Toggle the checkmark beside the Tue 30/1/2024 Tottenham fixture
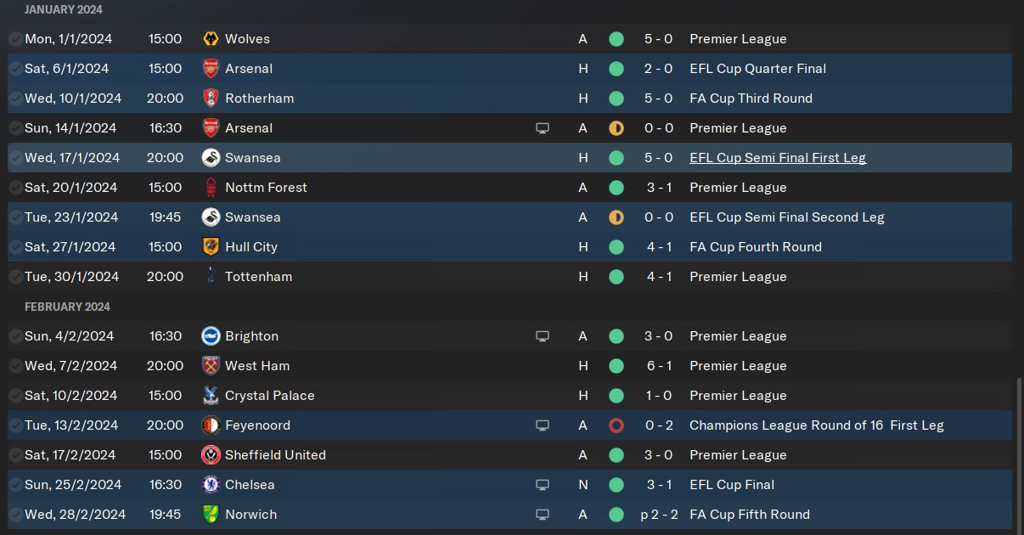Viewport: 1024px width, 535px height. 15,277
